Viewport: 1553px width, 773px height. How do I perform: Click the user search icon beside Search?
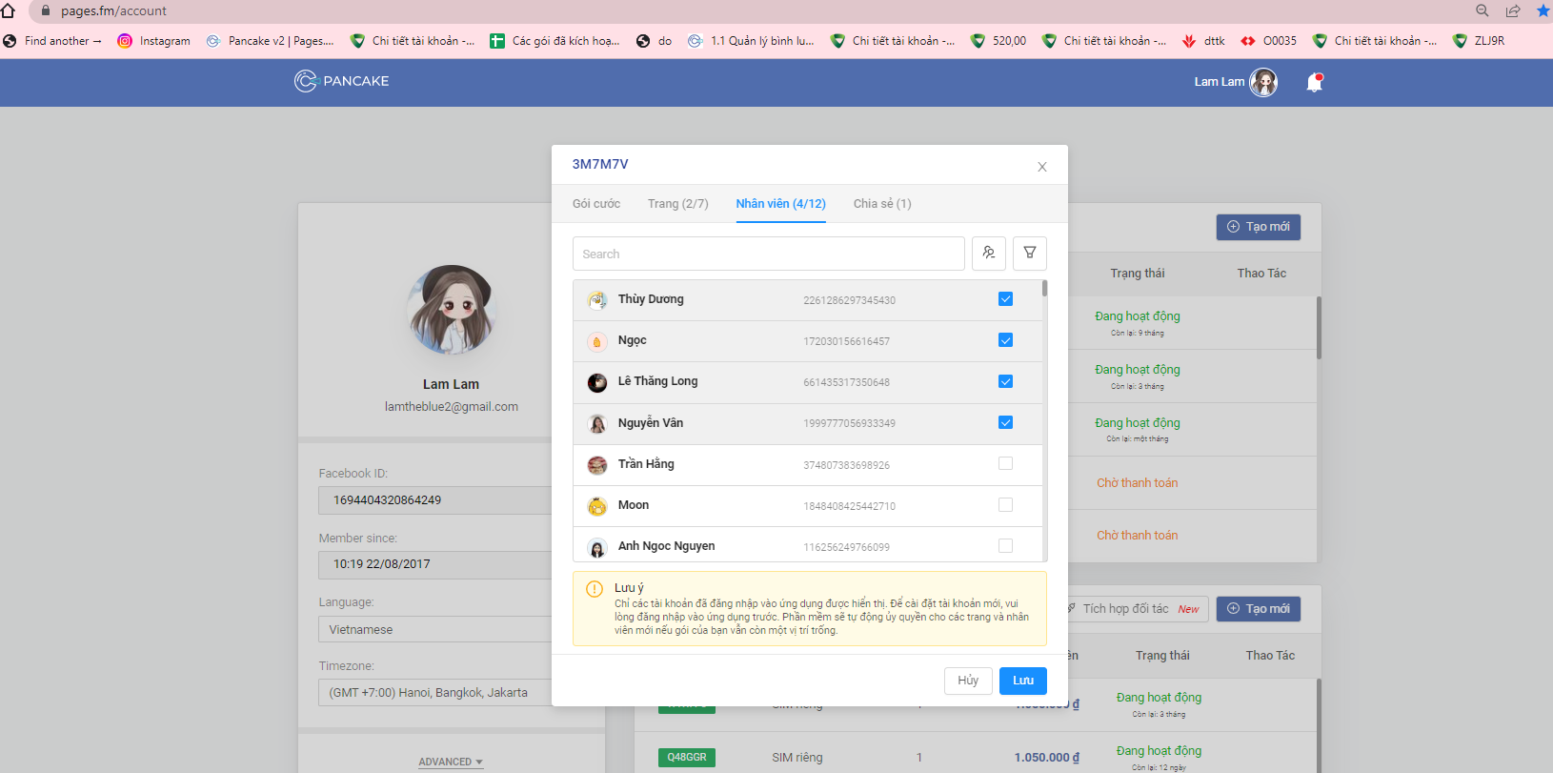pos(988,254)
